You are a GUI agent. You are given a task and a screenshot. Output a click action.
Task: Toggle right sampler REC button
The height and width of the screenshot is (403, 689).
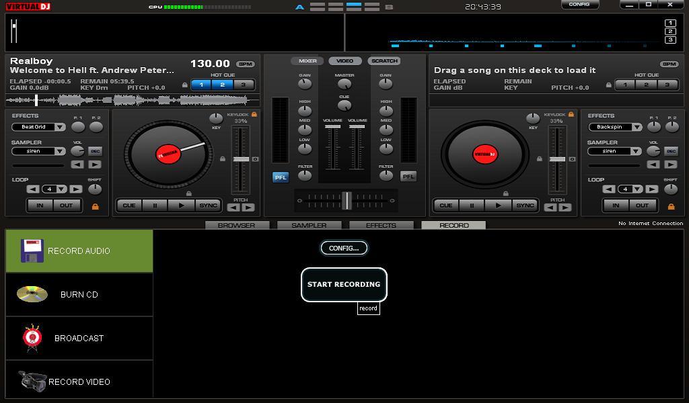coord(671,151)
